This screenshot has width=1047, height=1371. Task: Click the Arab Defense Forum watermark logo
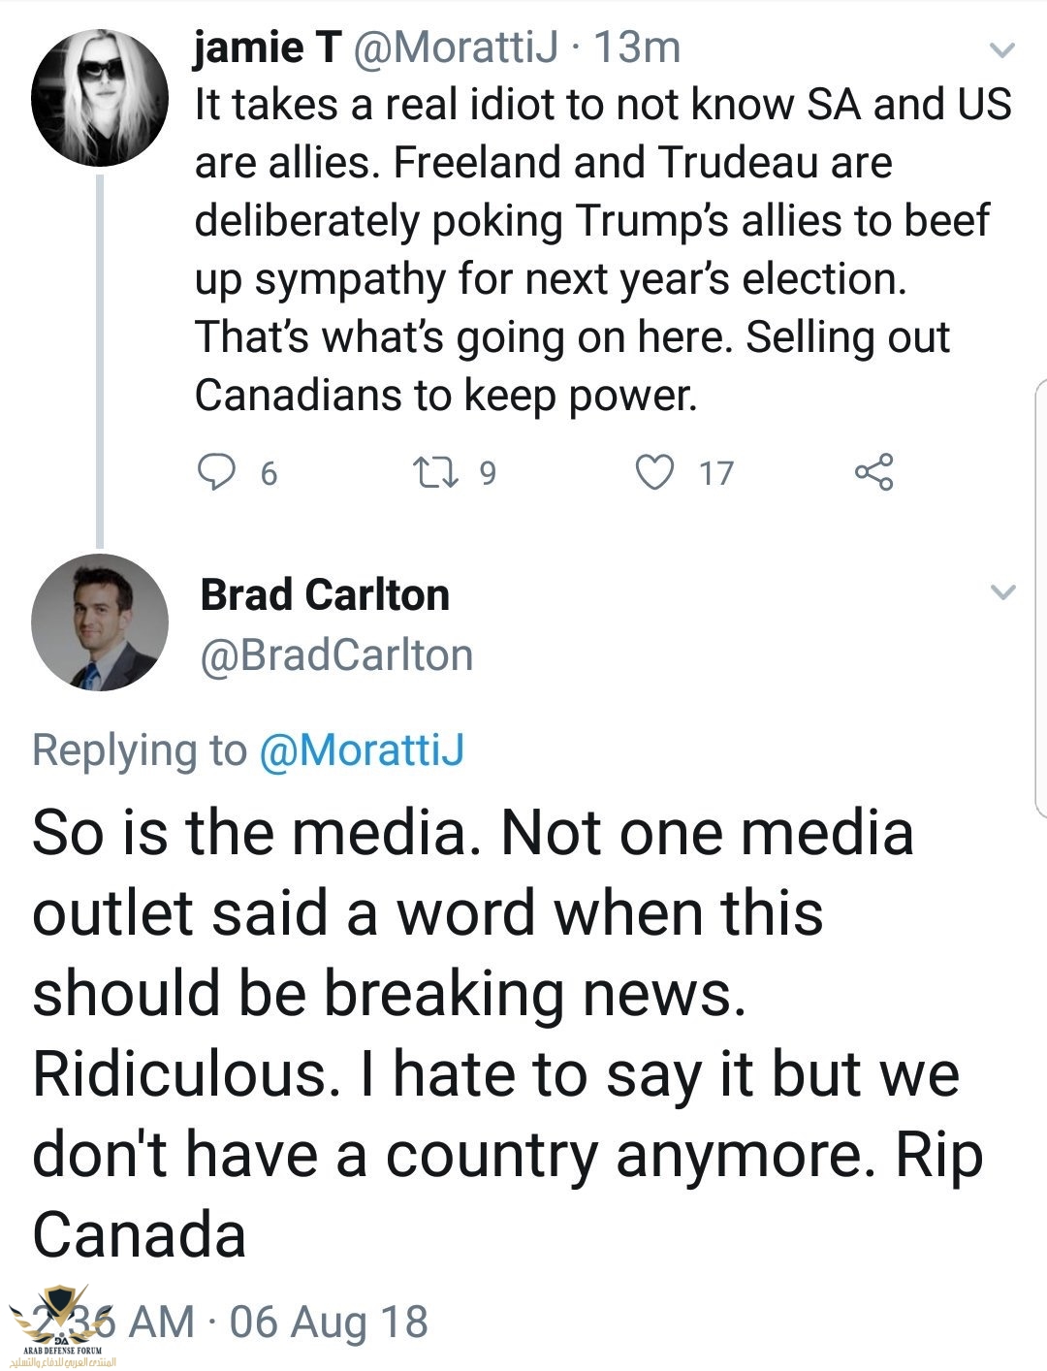(56, 1326)
